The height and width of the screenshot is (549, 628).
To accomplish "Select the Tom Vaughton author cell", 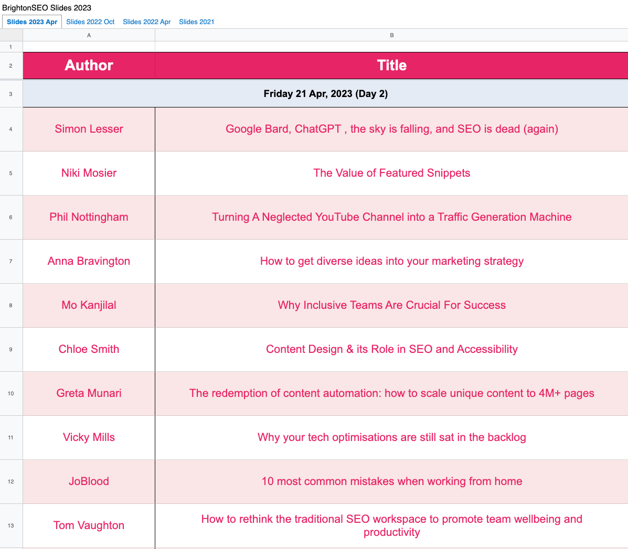I will click(x=89, y=525).
